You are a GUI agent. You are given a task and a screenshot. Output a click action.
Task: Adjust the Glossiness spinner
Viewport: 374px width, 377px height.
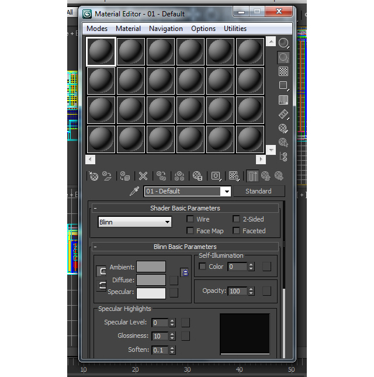[x=172, y=336]
